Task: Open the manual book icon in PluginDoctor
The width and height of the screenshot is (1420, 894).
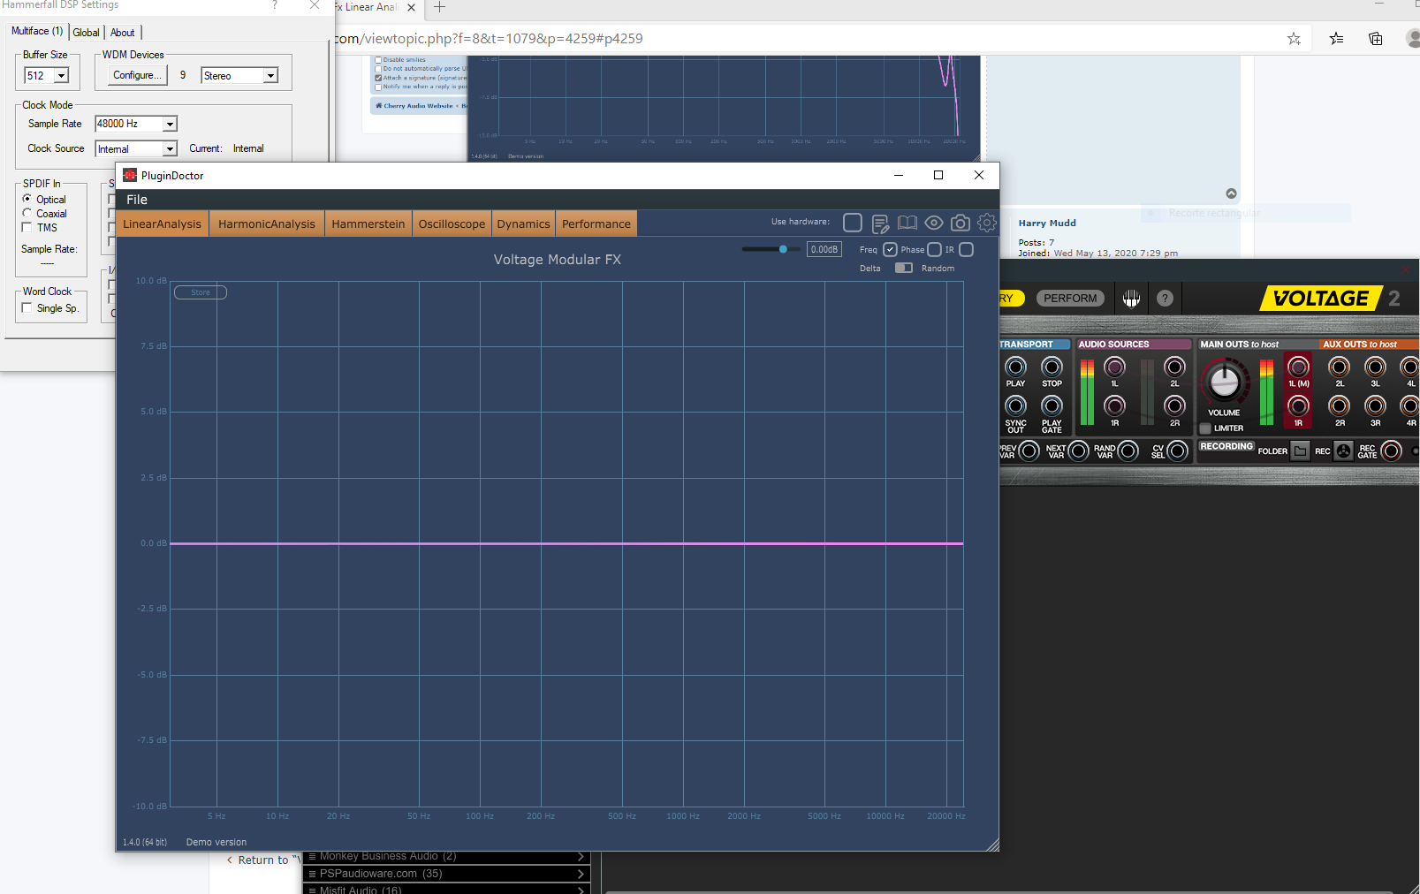Action: coord(907,223)
